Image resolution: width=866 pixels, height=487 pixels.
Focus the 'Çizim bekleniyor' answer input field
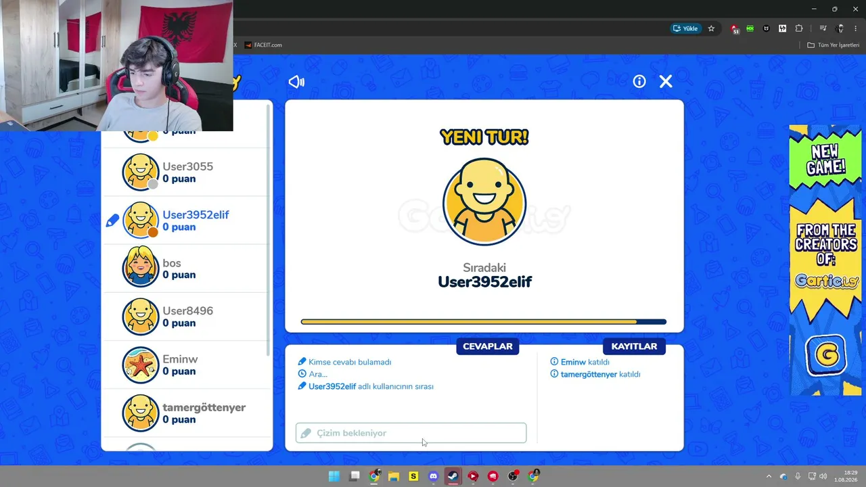pyautogui.click(x=411, y=433)
